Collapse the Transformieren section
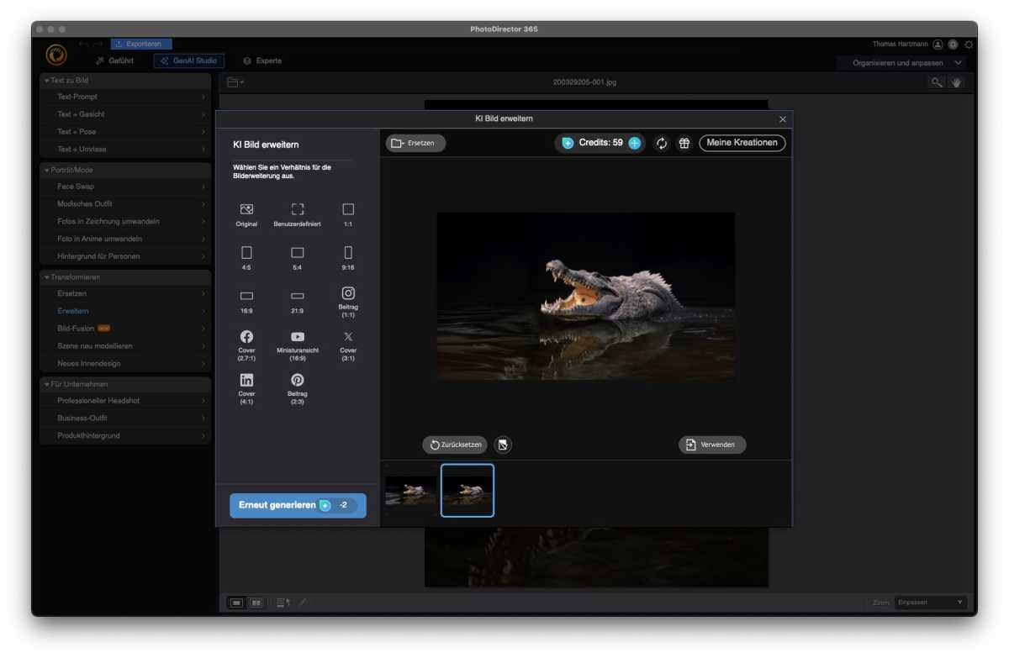Viewport: 1009px width, 658px height. point(125,277)
